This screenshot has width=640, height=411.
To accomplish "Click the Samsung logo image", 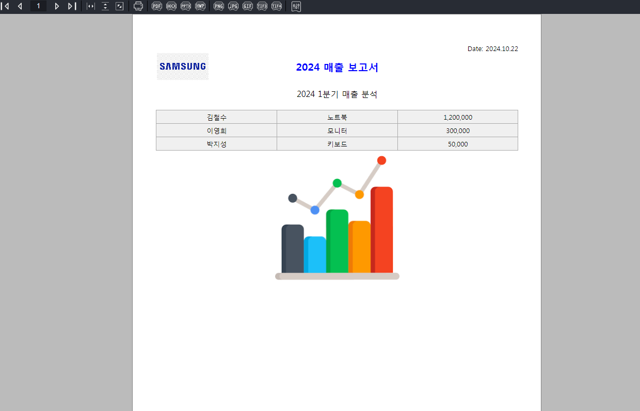I will [183, 67].
